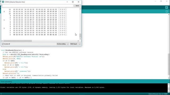Click 'void ShowReaderDetails() {' code line
The width and height of the screenshot is (170, 95).
(12, 50)
